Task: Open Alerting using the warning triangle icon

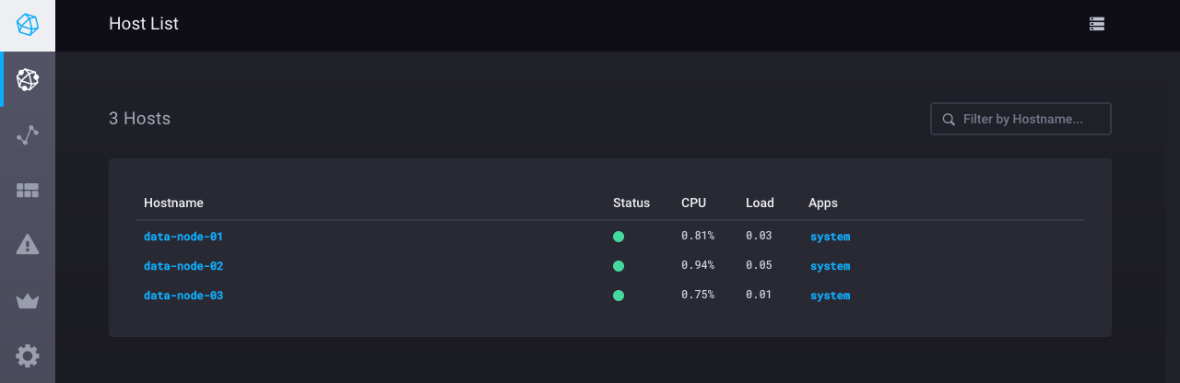Action: (x=28, y=245)
